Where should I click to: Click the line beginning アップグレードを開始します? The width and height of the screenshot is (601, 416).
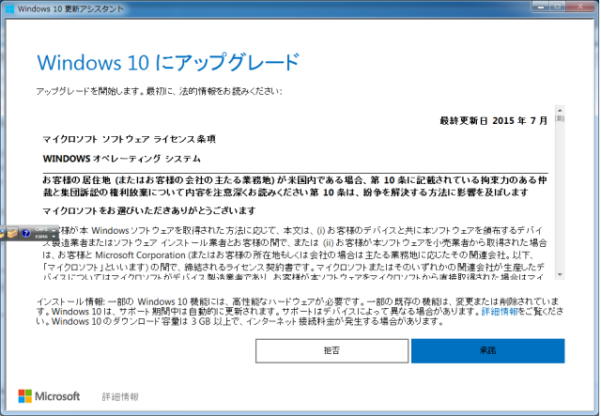tap(159, 91)
